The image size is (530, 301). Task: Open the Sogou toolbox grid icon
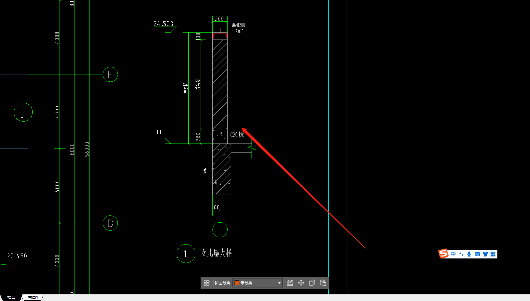(493, 254)
